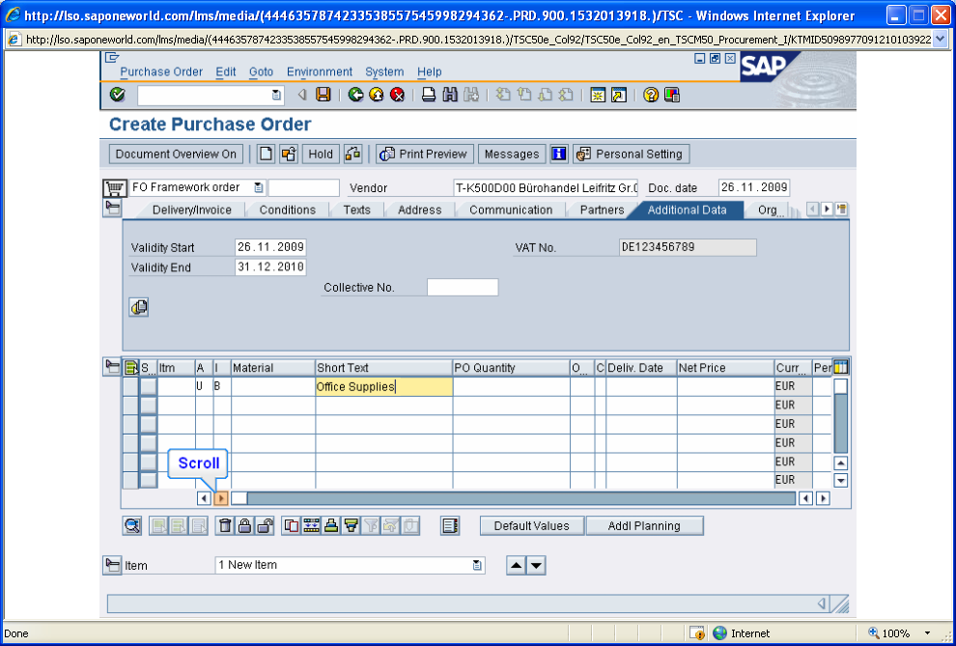
Task: Click the Print Preview button
Action: (x=424, y=154)
